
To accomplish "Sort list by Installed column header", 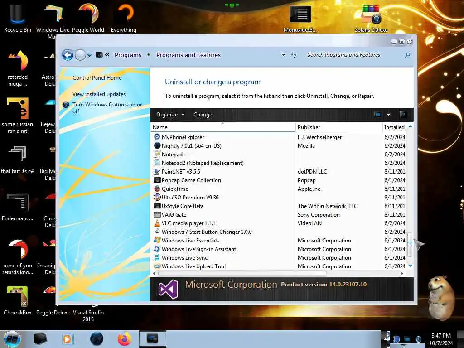I will (395, 127).
